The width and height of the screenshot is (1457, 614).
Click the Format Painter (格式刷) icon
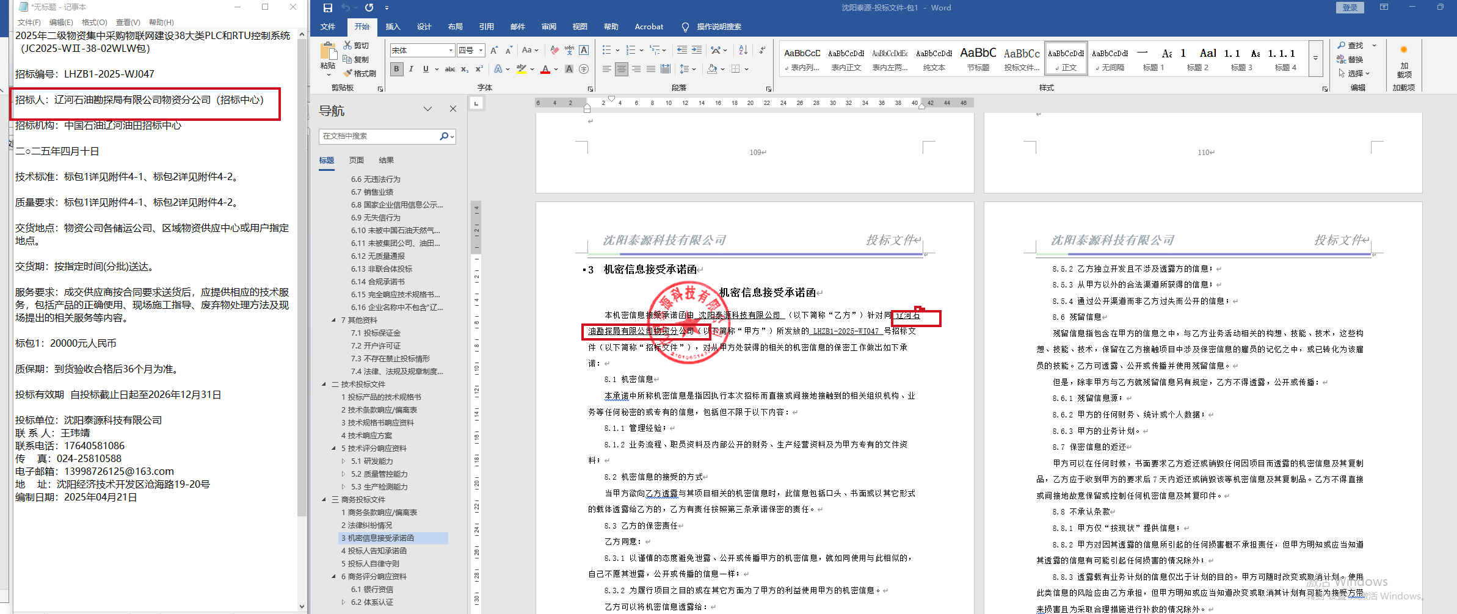(348, 73)
